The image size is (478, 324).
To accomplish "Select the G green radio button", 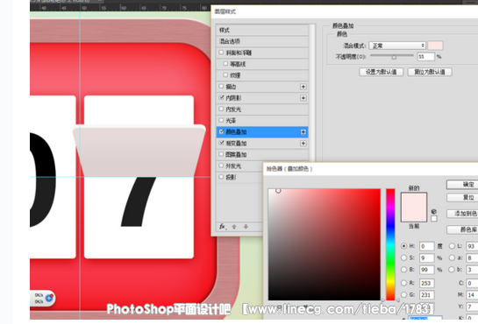I will pos(404,295).
